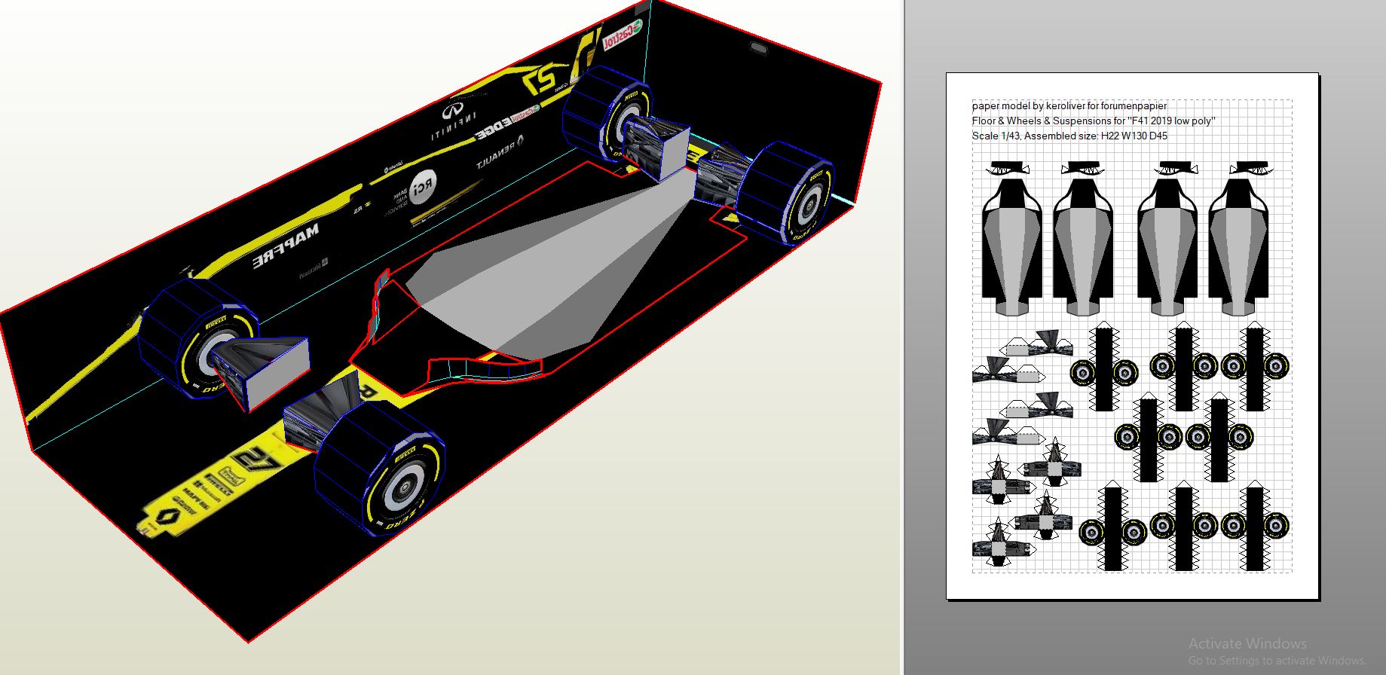Click the first floor pattern piece on the page
Screen dimensions: 1386x675
1013,238
